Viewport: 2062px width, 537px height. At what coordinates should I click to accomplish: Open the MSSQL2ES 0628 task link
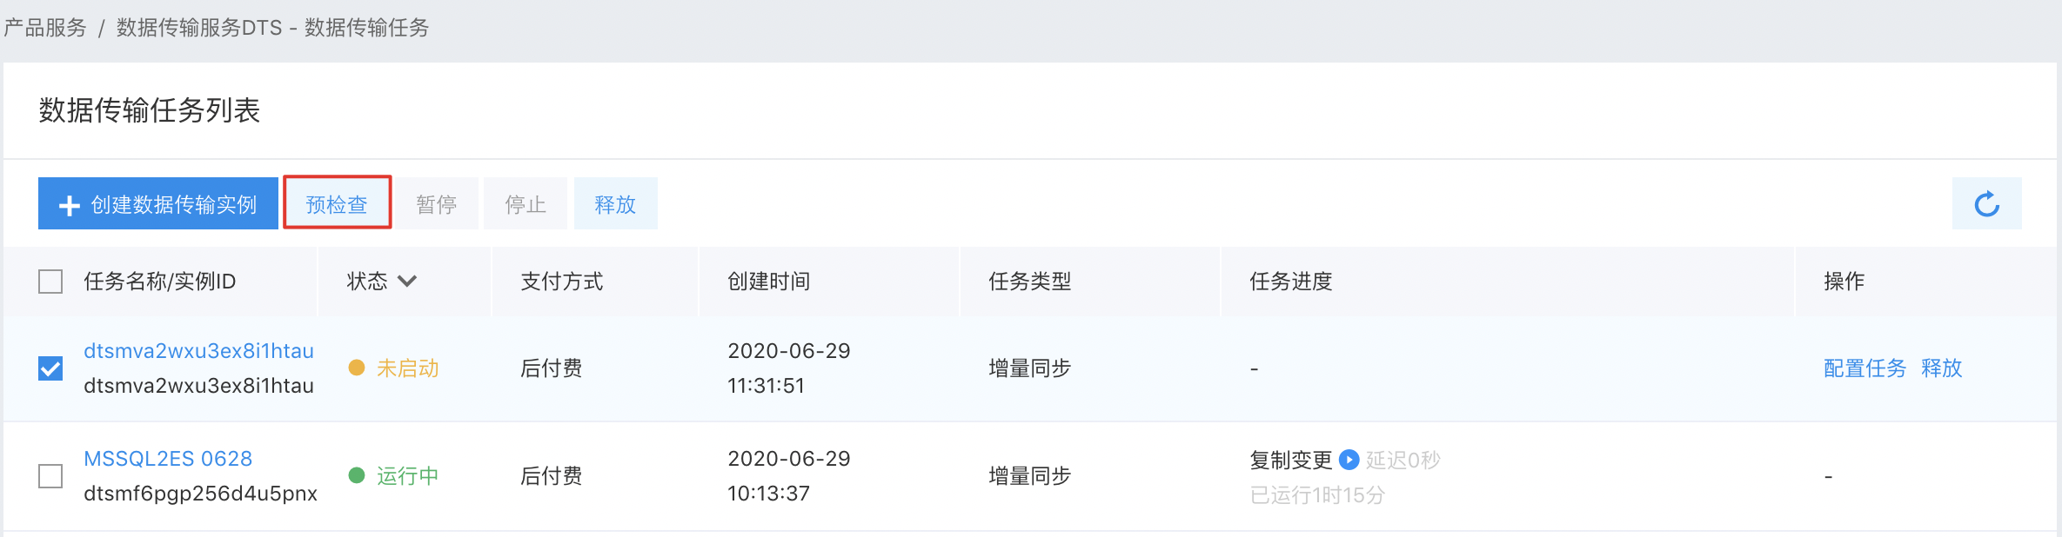[168, 459]
